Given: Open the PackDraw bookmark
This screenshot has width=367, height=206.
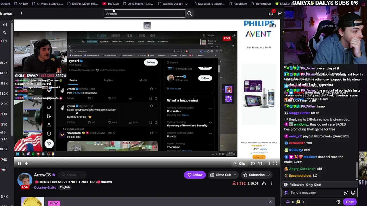Looking at the screenshot, I should pyautogui.click(x=237, y=3).
